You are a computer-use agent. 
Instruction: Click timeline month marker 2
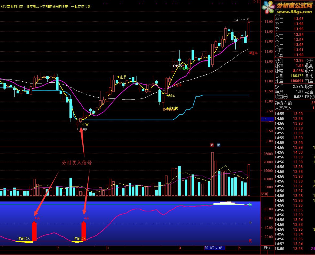(x=58, y=248)
